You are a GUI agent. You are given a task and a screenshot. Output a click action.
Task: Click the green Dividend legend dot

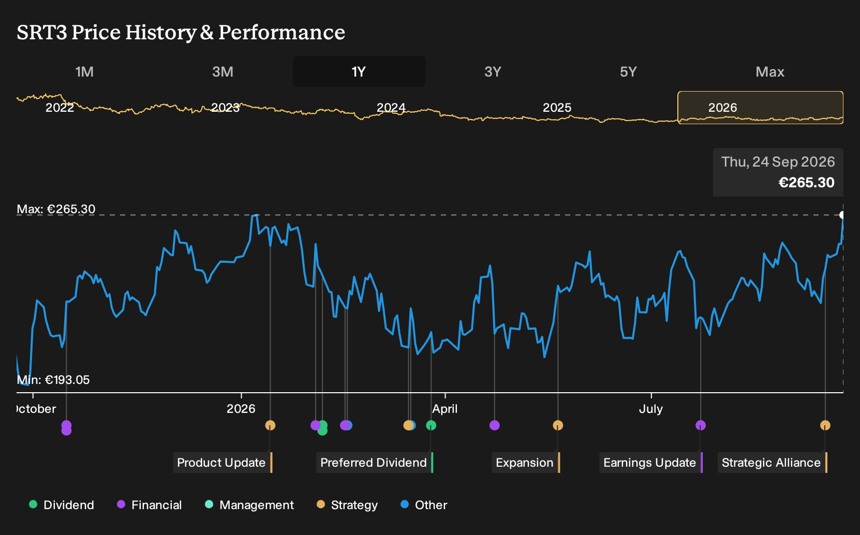(33, 504)
